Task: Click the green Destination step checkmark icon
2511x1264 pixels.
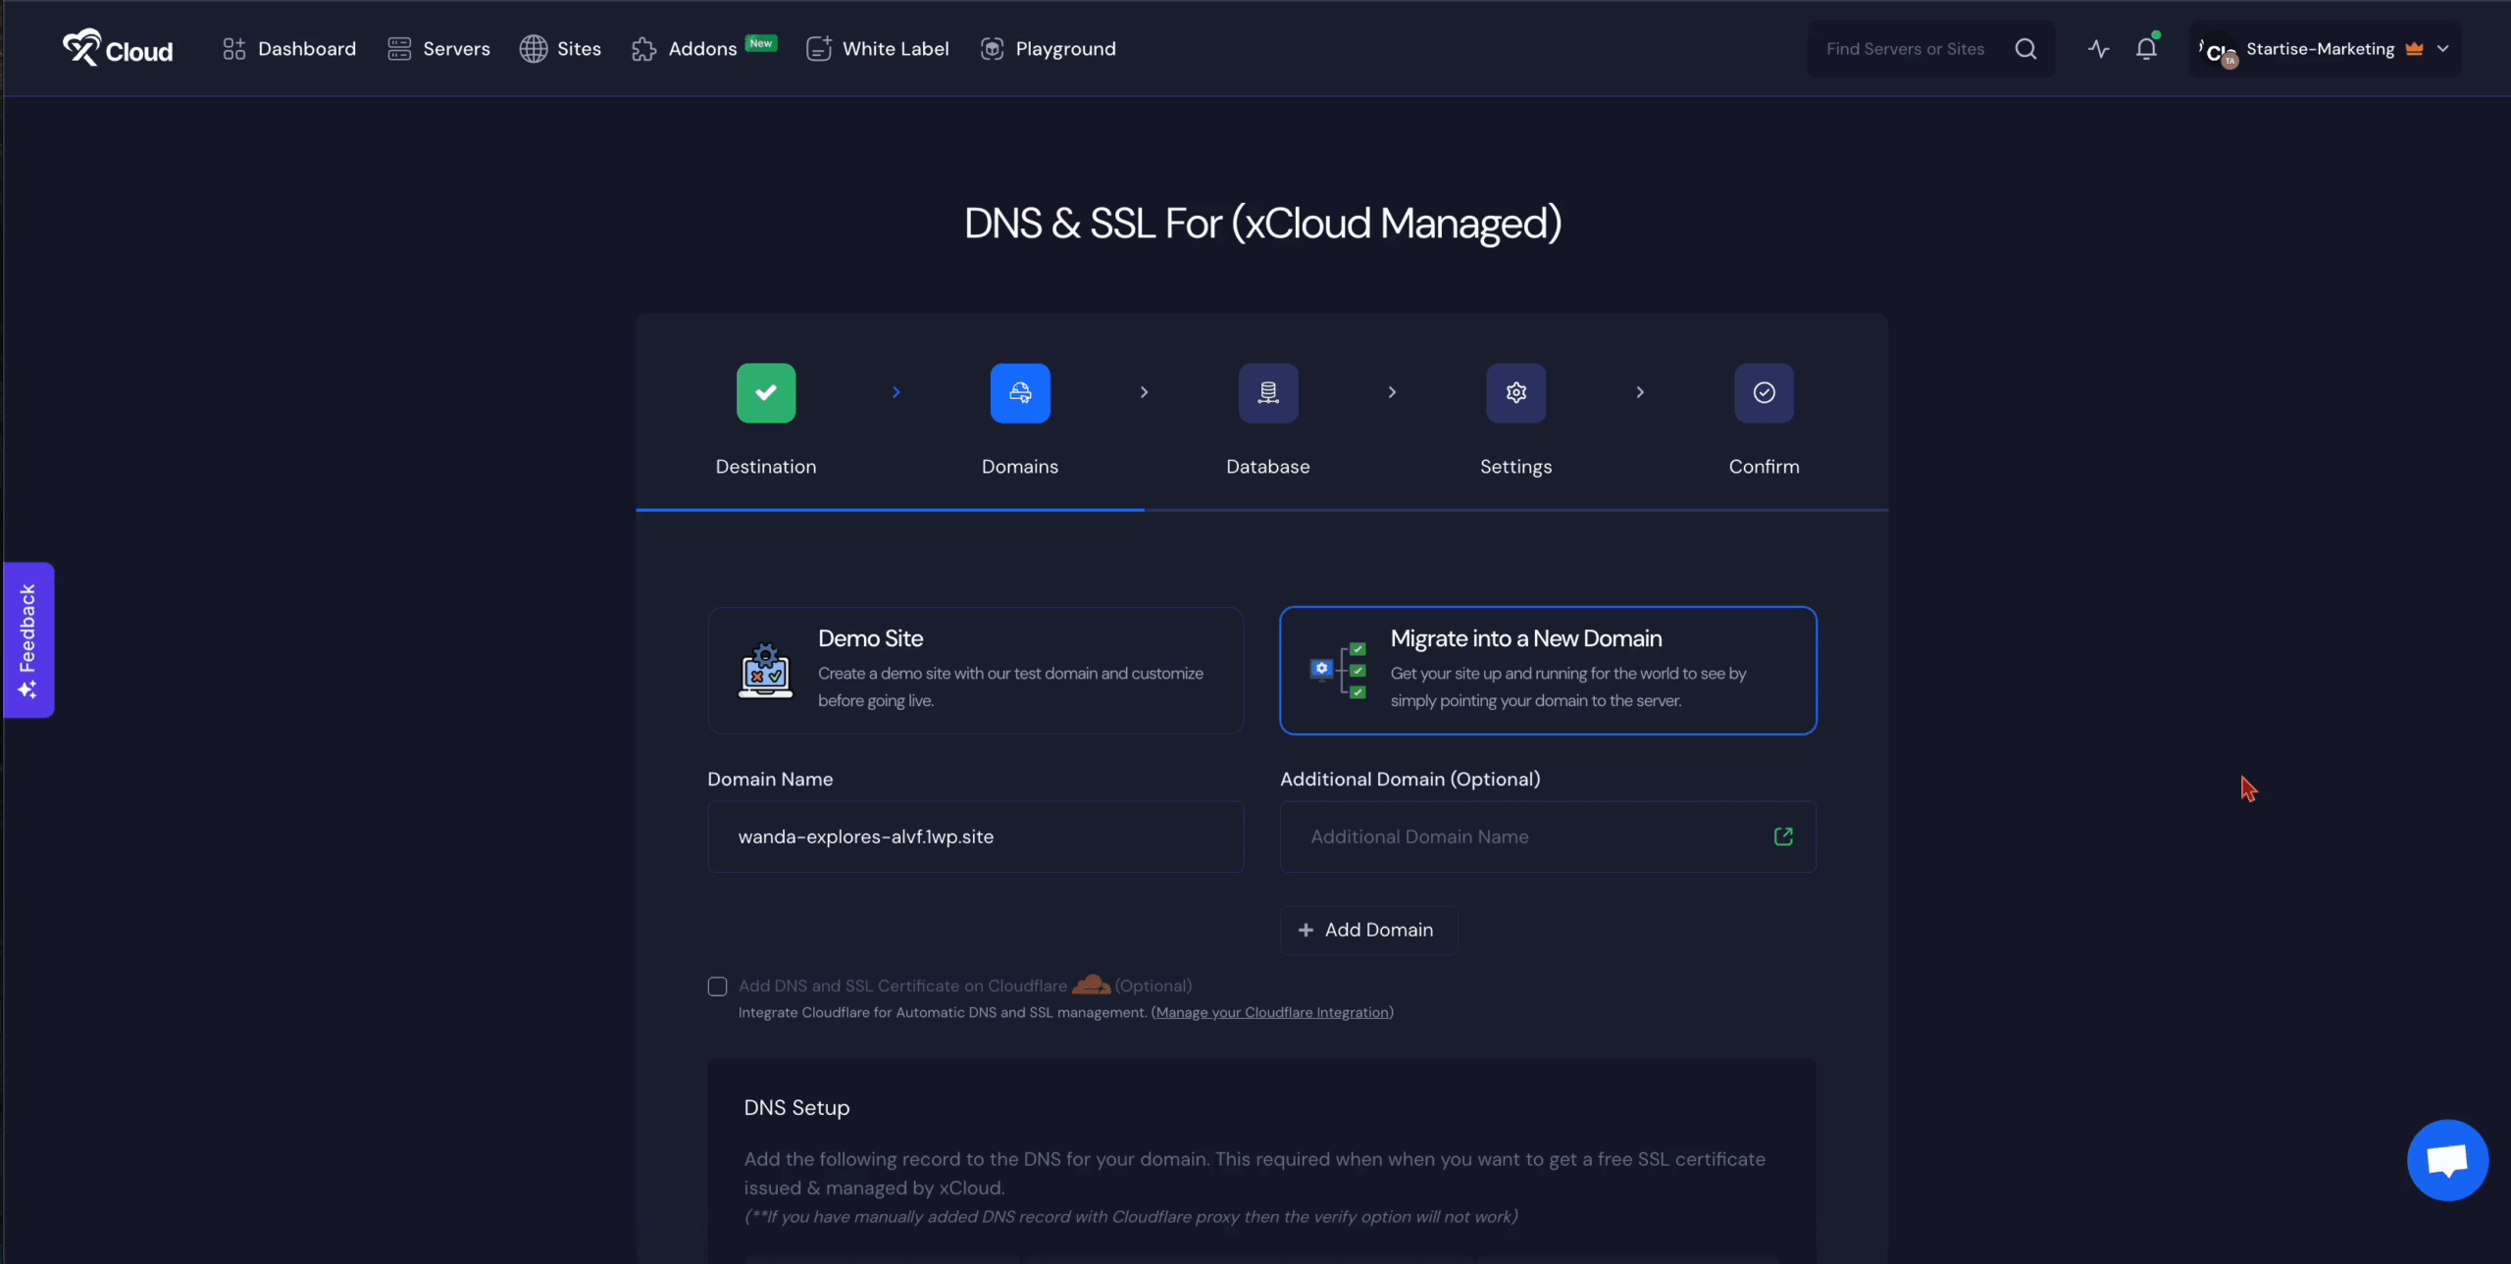Action: pyautogui.click(x=766, y=393)
